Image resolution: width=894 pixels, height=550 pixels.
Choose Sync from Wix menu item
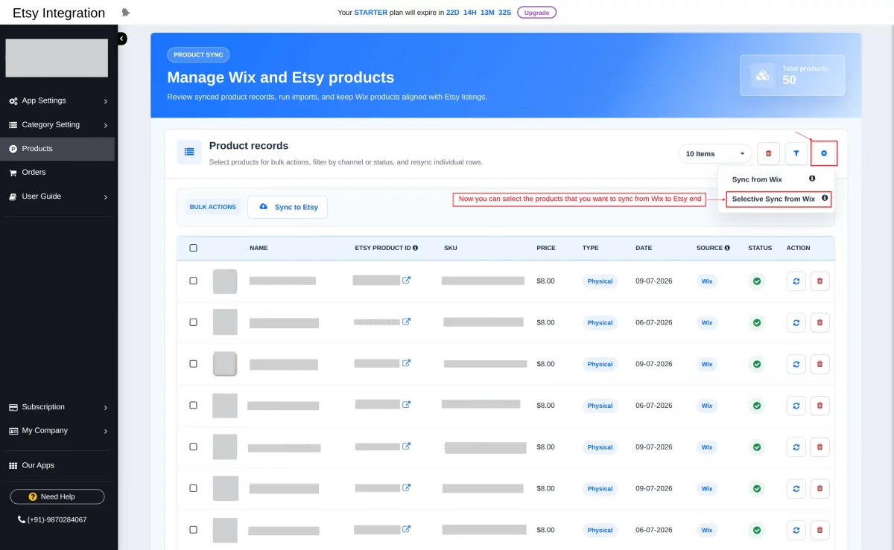757,179
